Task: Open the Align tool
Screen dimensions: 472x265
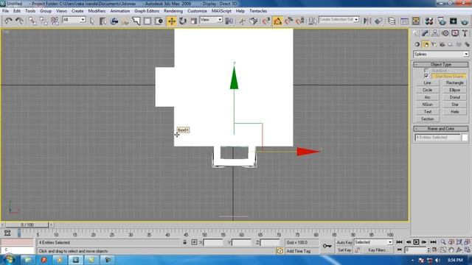Action: click(x=378, y=21)
